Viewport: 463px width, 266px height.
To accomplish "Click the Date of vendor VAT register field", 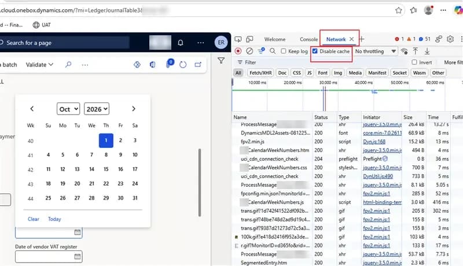I will [49, 257].
